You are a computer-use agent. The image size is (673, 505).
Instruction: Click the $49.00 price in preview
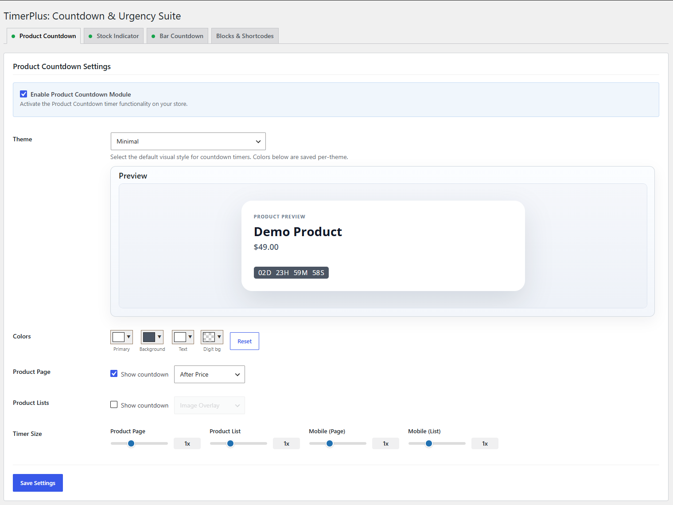click(x=266, y=247)
